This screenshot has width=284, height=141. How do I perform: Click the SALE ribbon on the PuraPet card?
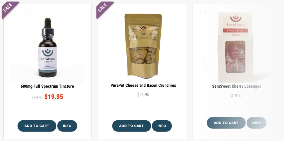pyautogui.click(x=103, y=8)
